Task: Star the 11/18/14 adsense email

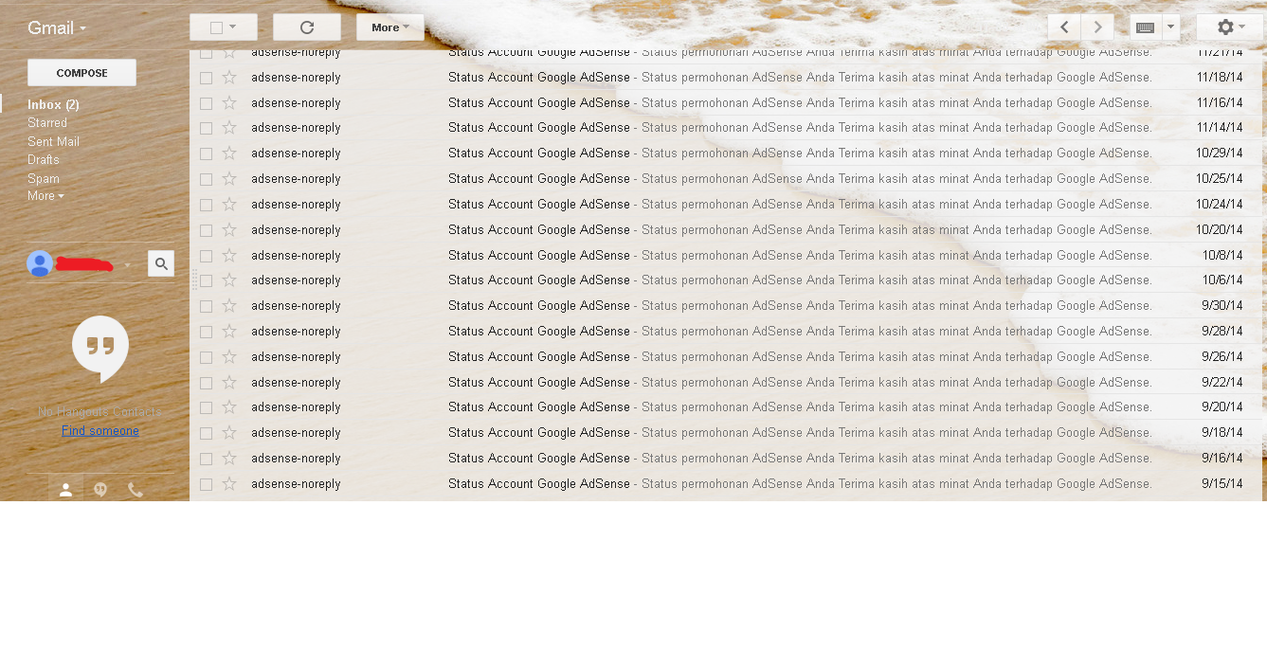Action: click(x=228, y=78)
